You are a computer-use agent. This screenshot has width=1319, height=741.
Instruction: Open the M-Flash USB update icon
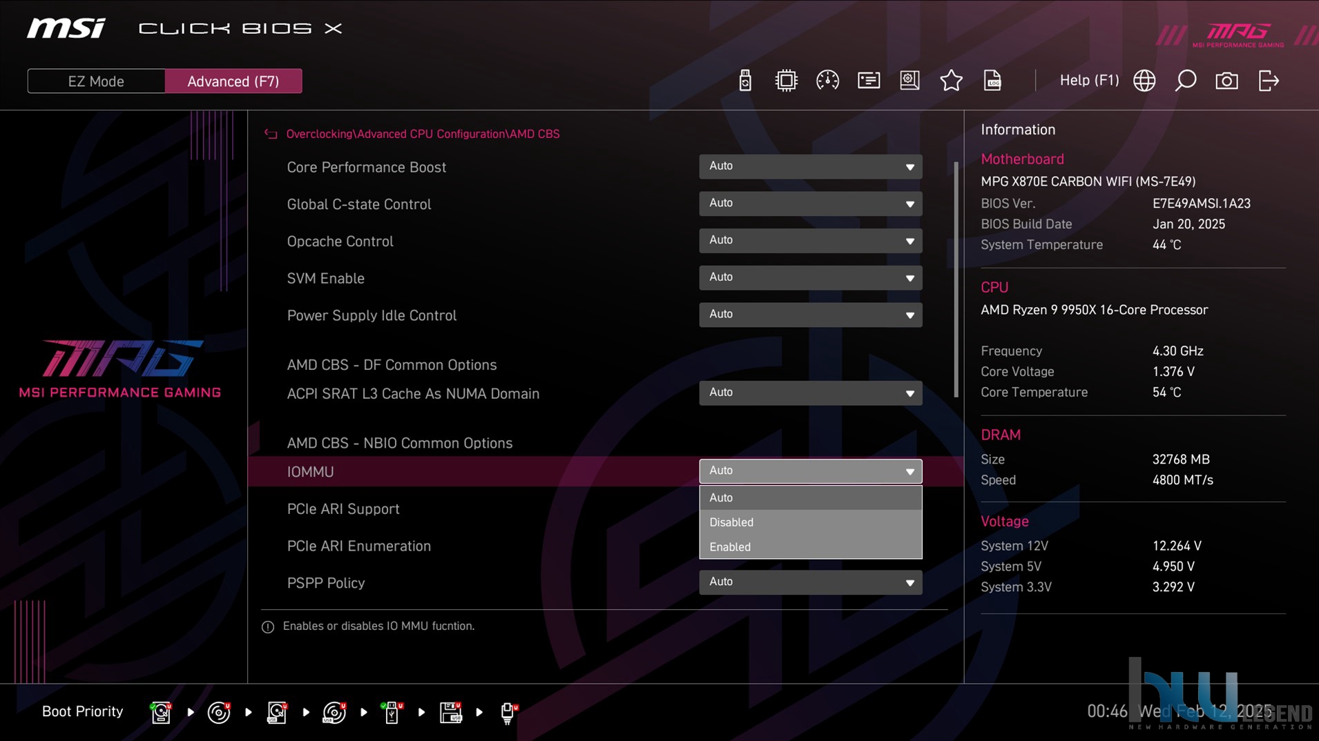744,81
